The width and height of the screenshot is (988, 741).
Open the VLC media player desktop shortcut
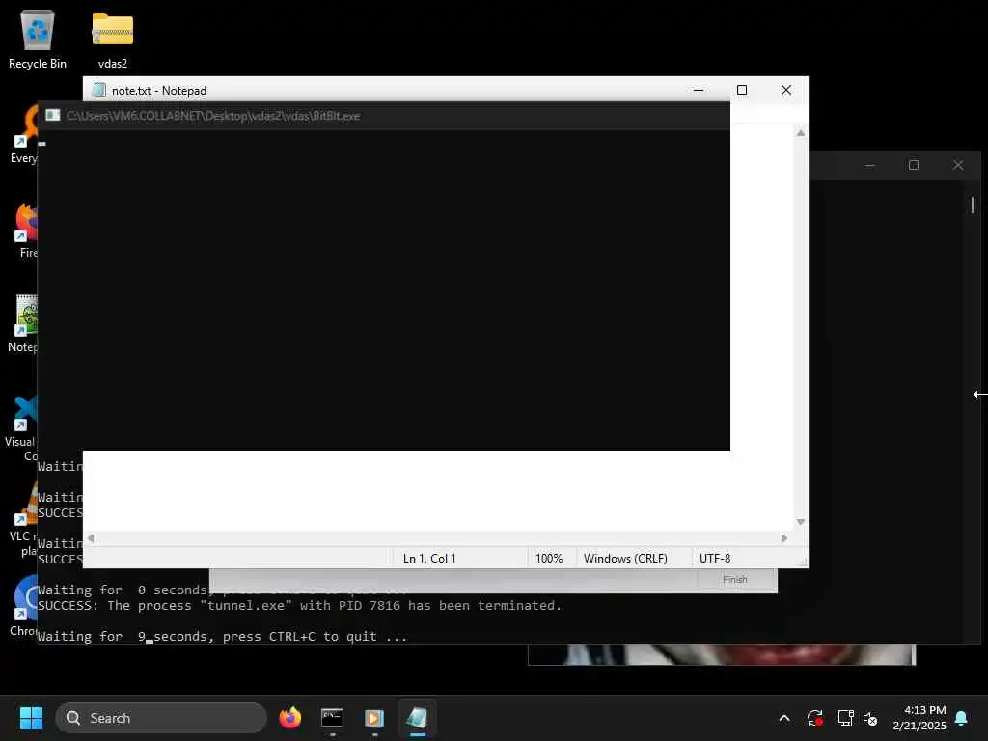pyautogui.click(x=24, y=520)
